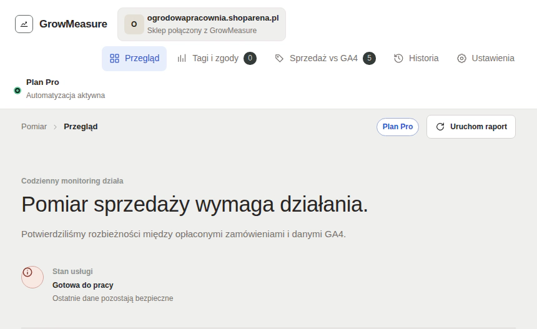Open the ogrodowapracownia.shoparena.pl store selector
The height and width of the screenshot is (329, 537).
(x=202, y=24)
